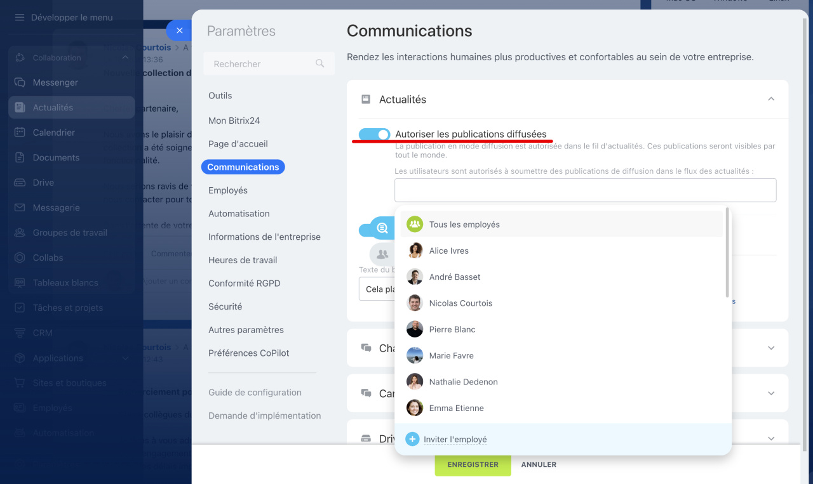
Task: Click the Actualités sidebar icon
Action: [20, 107]
